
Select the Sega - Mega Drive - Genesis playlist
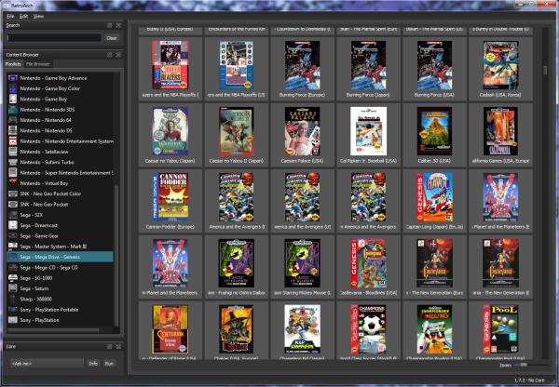(60, 257)
